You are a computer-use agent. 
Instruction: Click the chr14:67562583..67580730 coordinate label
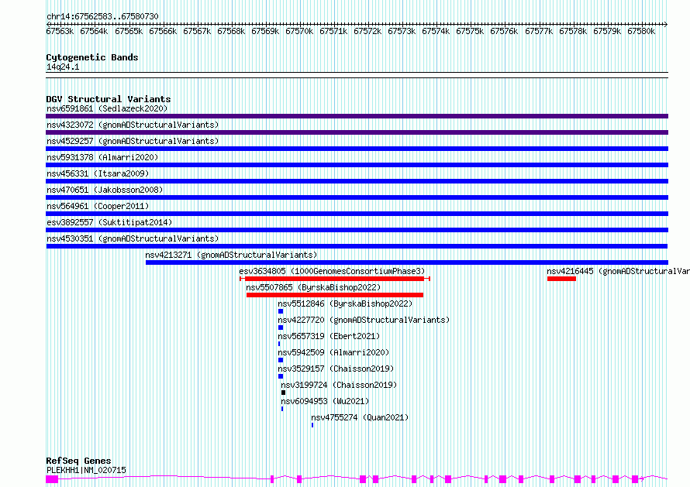click(x=102, y=17)
